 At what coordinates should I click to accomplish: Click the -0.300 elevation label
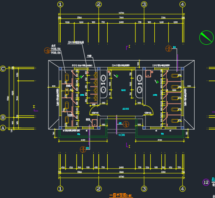121,135
